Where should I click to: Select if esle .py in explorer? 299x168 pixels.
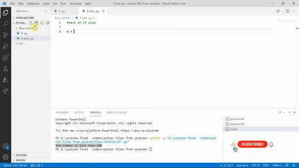27,38
